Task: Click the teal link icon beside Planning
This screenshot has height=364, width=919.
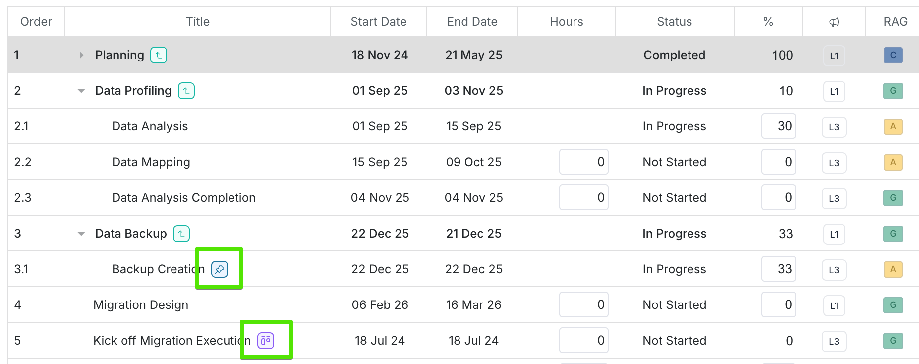Action: tap(159, 55)
